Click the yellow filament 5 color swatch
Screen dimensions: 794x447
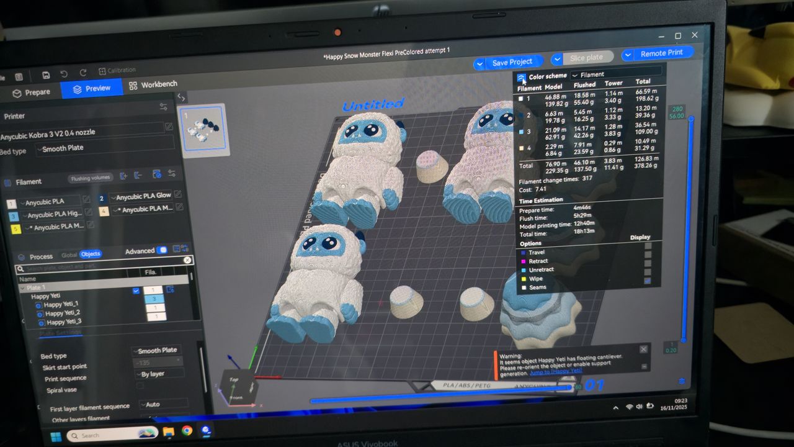coord(16,229)
